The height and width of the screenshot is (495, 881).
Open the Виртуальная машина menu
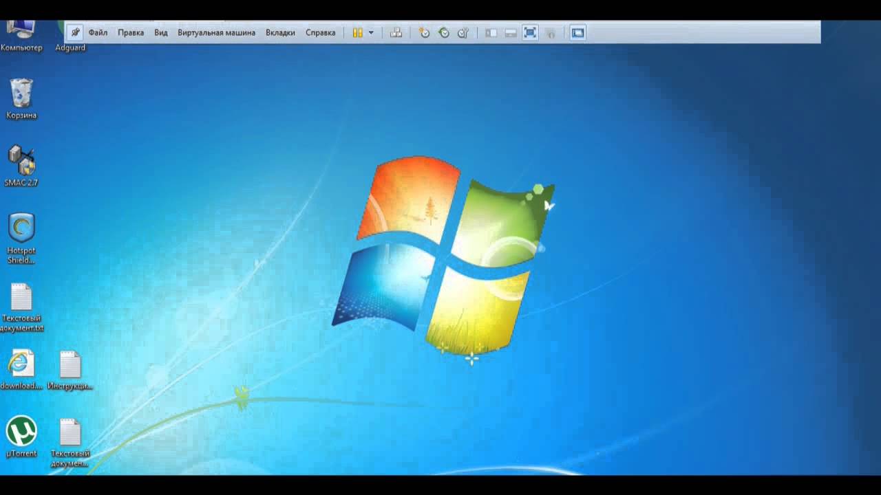(216, 32)
